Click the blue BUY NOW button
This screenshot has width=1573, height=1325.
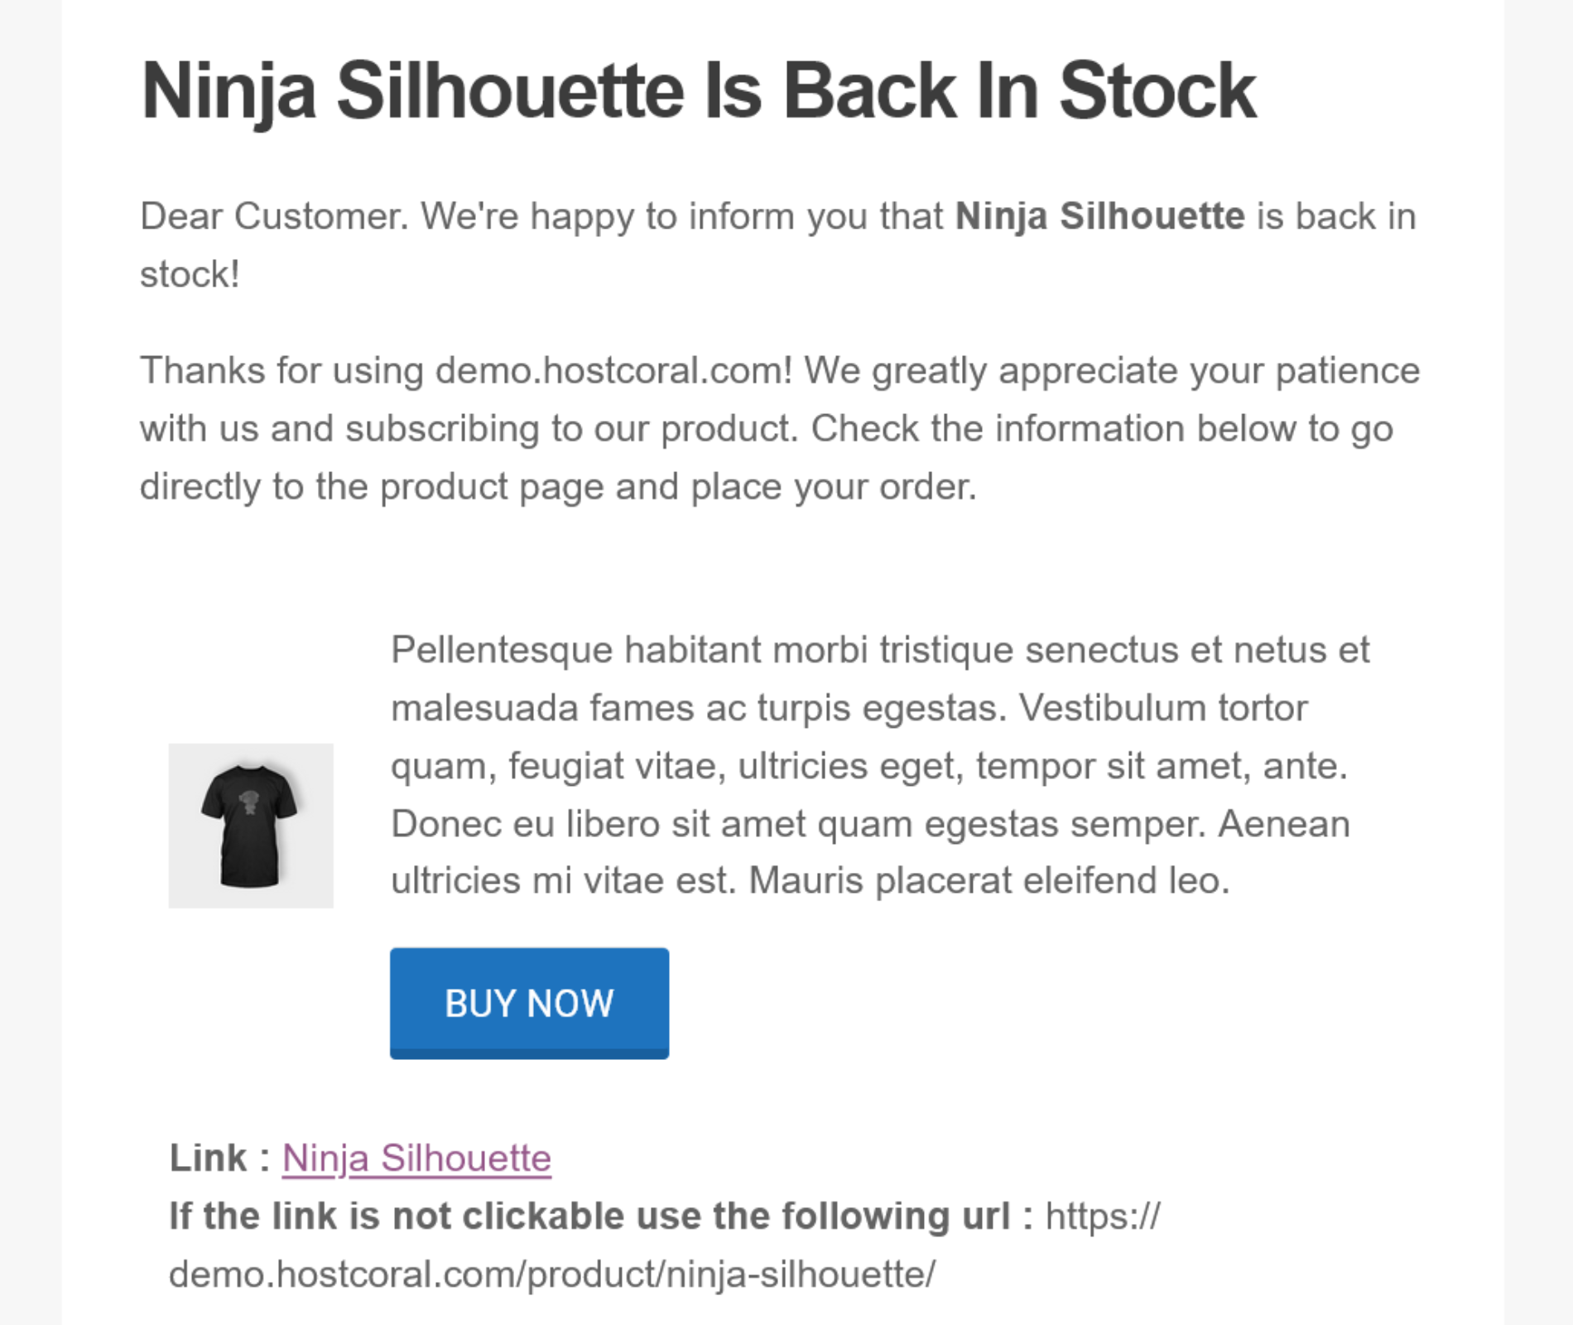[x=529, y=1002]
